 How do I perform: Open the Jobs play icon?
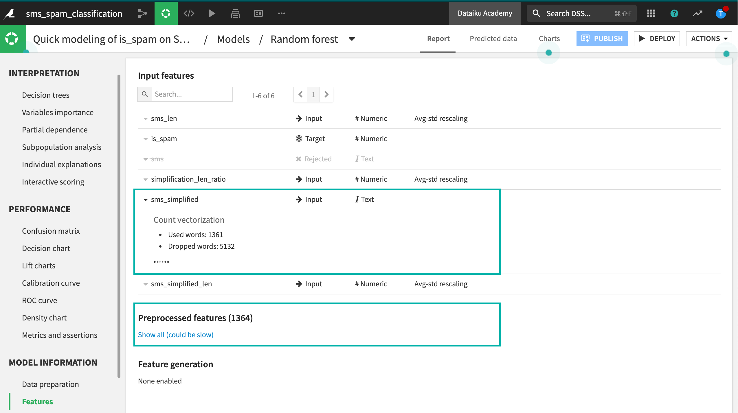[x=212, y=13]
